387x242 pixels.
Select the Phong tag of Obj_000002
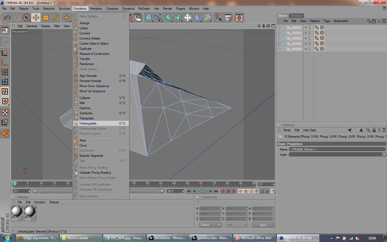[317, 33]
